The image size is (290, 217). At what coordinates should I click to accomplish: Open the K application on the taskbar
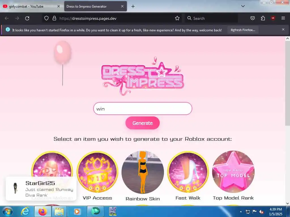coord(113,211)
